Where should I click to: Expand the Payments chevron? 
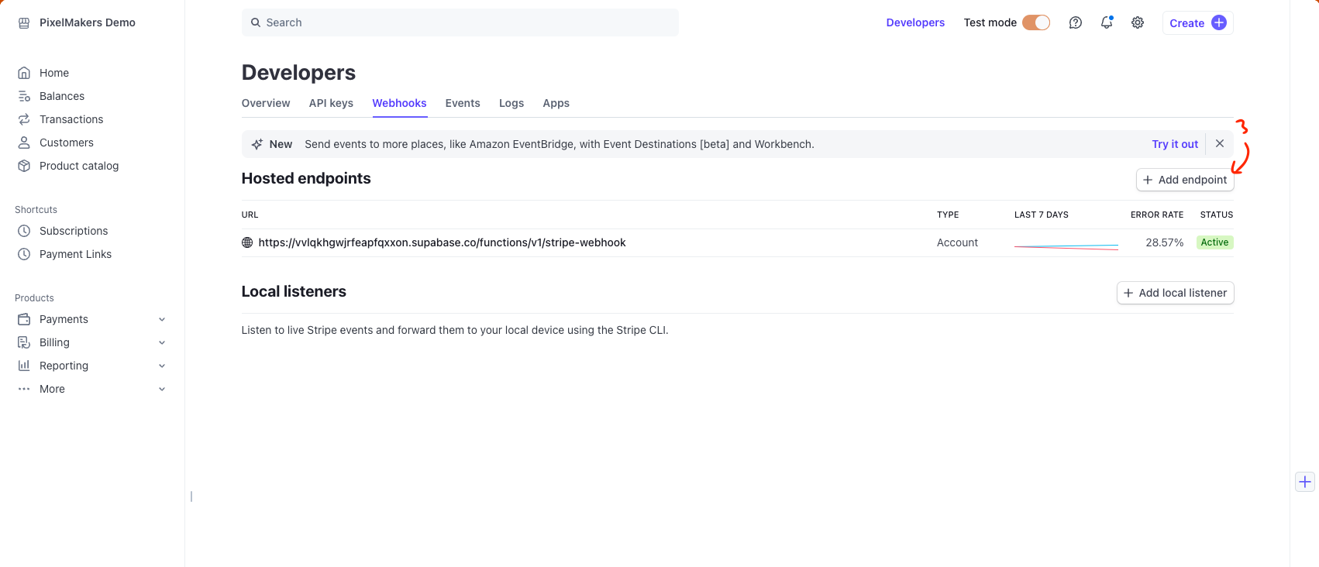pos(162,319)
